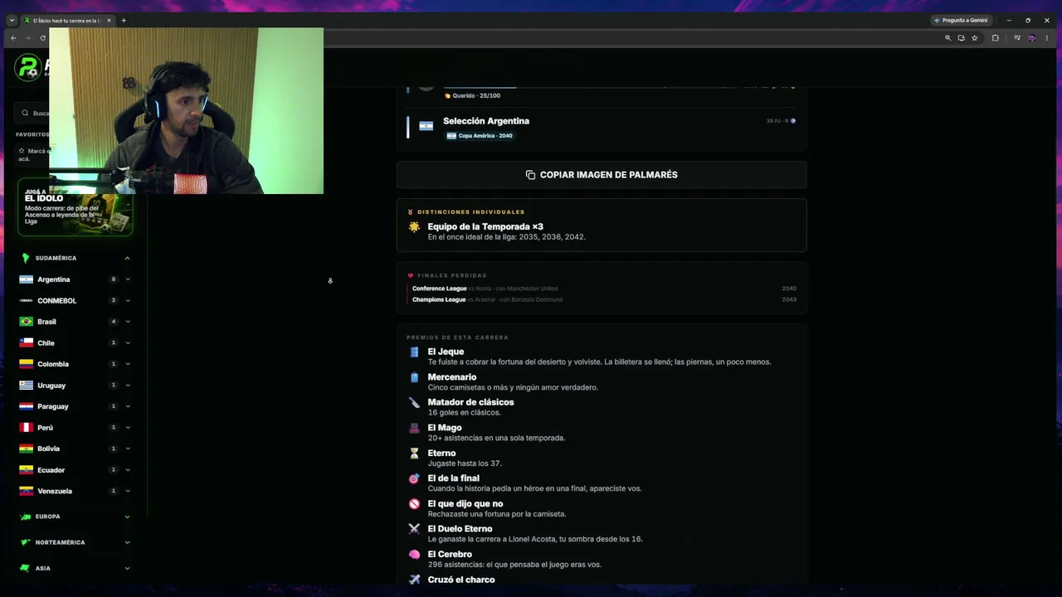The height and width of the screenshot is (597, 1062).
Task: Click the Copa América 2040 badge
Action: pos(480,136)
